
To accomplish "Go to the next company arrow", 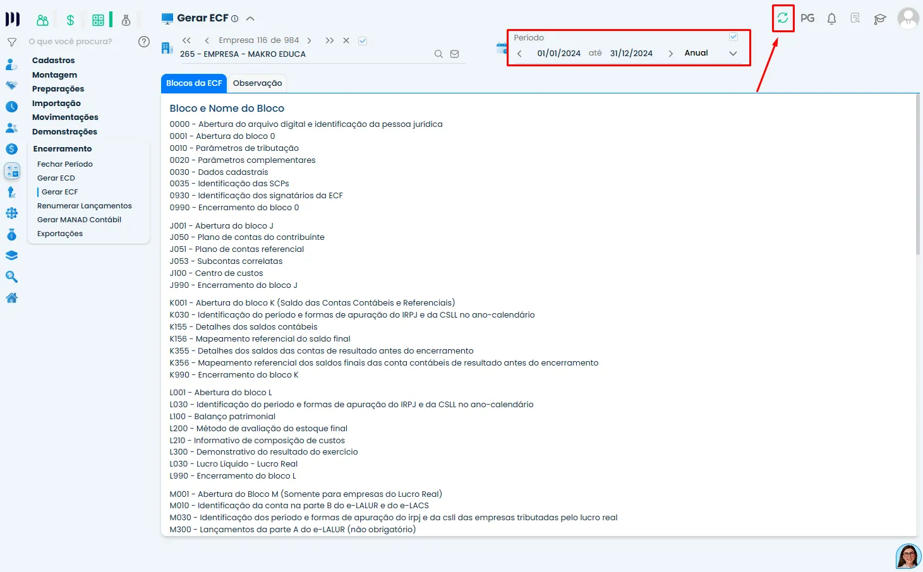I will (309, 40).
